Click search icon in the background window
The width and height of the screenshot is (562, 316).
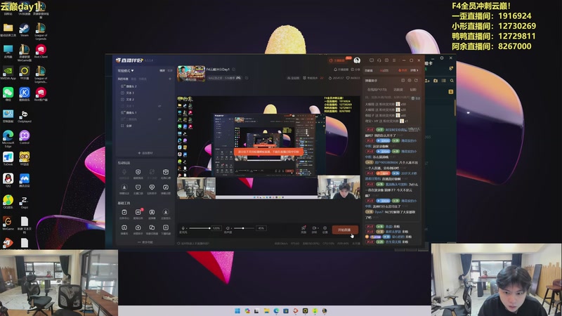coord(452,81)
